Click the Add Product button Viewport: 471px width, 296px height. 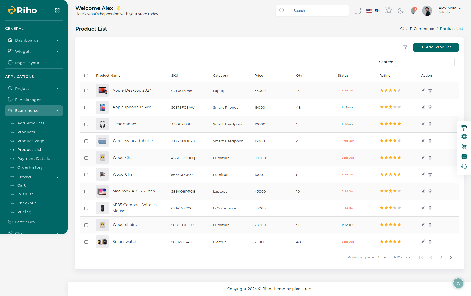tap(436, 47)
